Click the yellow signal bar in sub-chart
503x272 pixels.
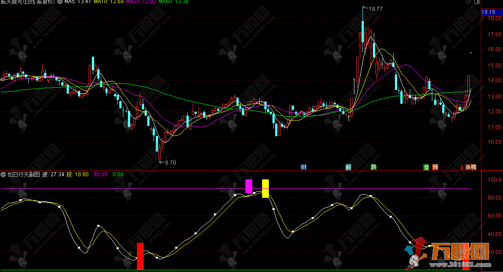pyautogui.click(x=265, y=188)
